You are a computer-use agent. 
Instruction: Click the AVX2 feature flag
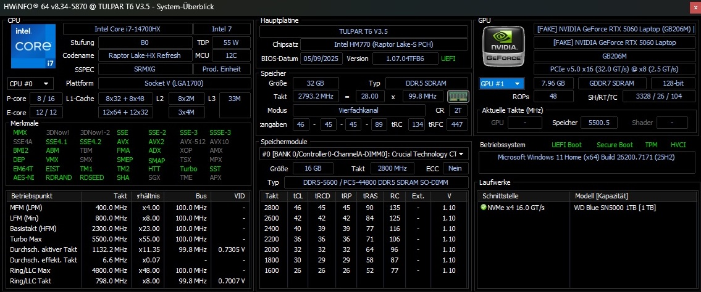[156, 141]
